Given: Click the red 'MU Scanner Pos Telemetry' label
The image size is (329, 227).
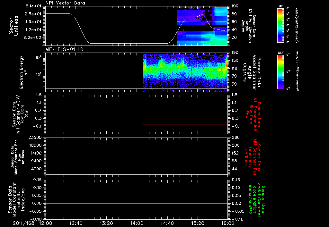Looking at the screenshot, I should (x=253, y=157).
